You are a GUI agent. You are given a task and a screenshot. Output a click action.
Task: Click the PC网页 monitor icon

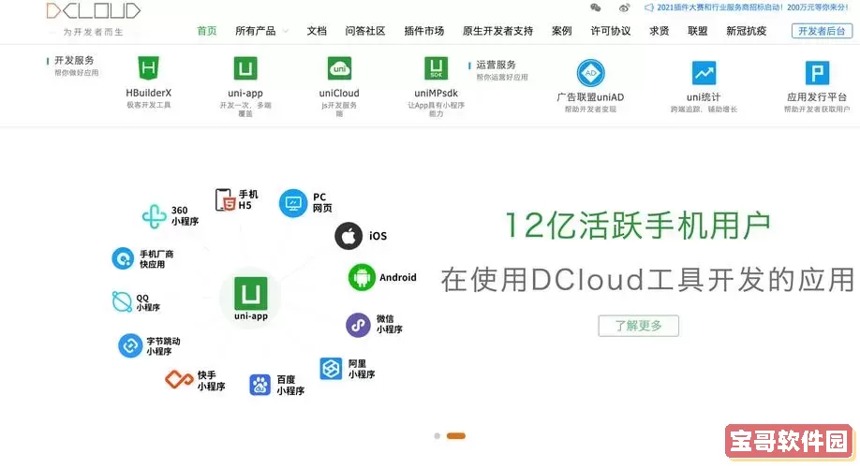(x=293, y=203)
